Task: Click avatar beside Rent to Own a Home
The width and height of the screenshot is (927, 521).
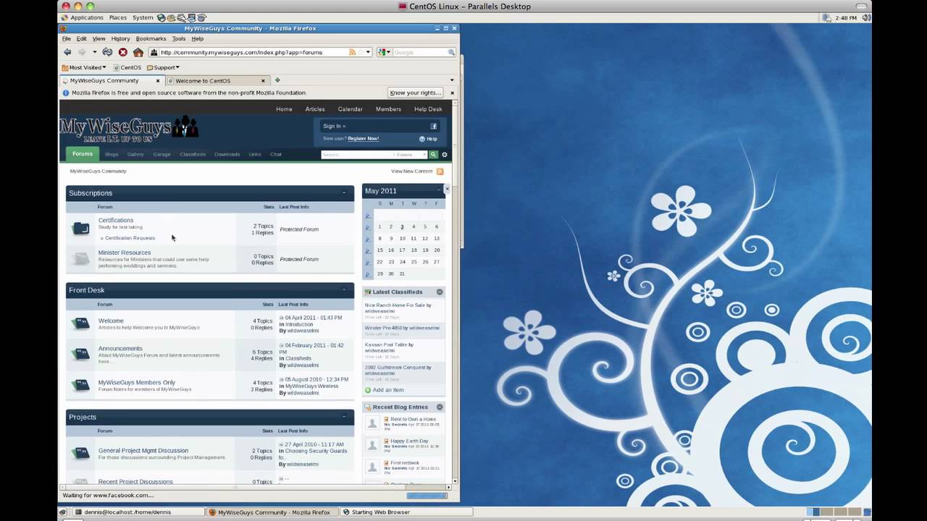Action: [372, 423]
